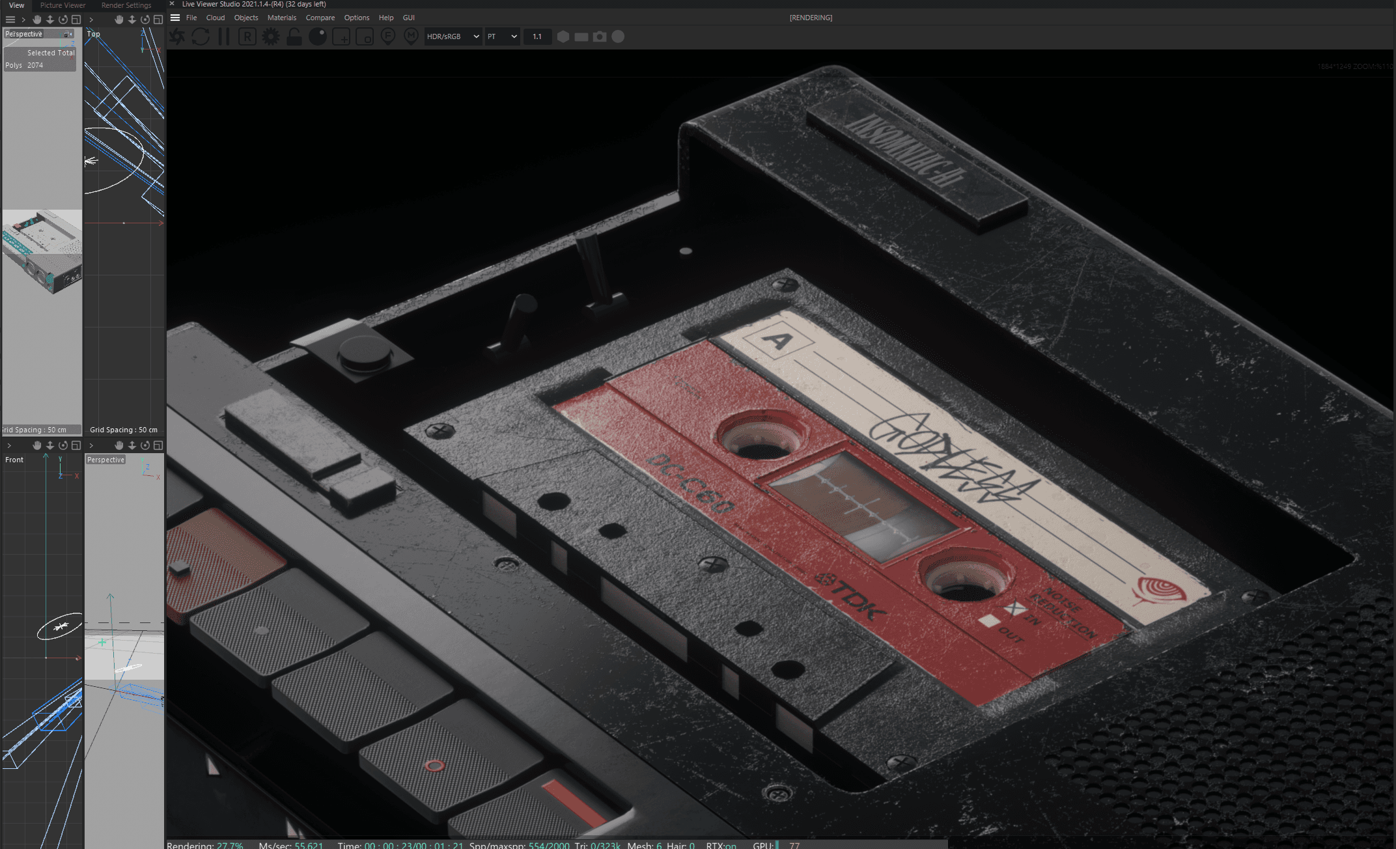Image resolution: width=1396 pixels, height=849 pixels.
Task: Open the PT render kernel dropdown
Action: click(502, 36)
